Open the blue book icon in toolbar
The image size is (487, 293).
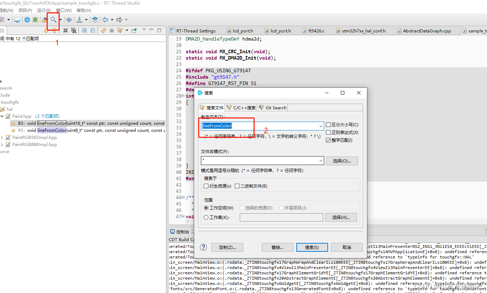coord(69,20)
